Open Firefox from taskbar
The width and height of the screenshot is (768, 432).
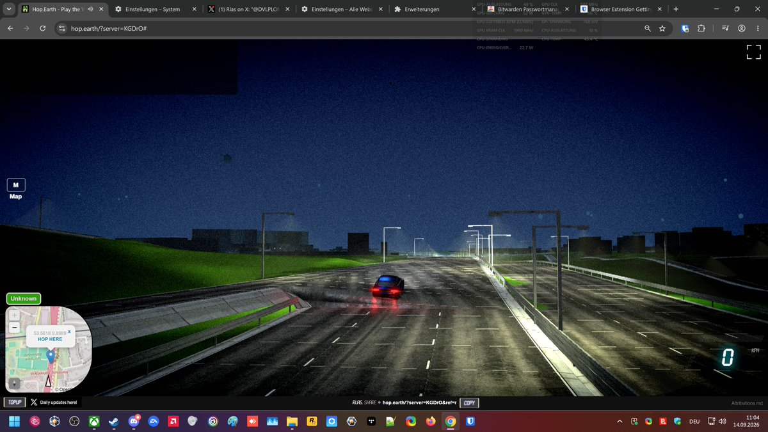pos(430,422)
